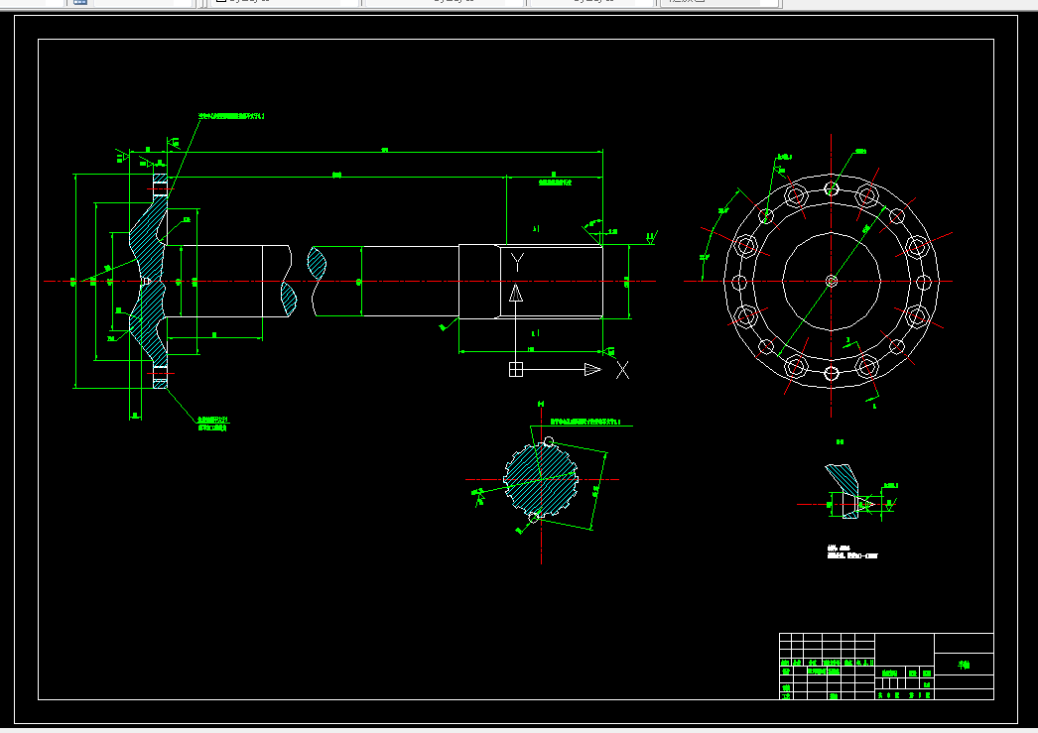Image resolution: width=1038 pixels, height=733 pixels.
Task: Click the X axis label of UCS icon
Action: click(x=622, y=370)
